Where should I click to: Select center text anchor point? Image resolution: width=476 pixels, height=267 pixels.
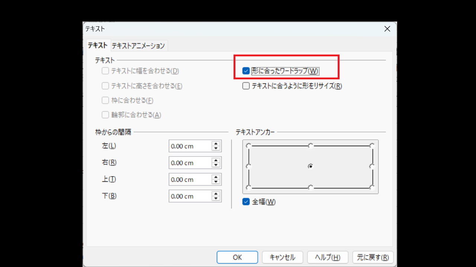(311, 167)
